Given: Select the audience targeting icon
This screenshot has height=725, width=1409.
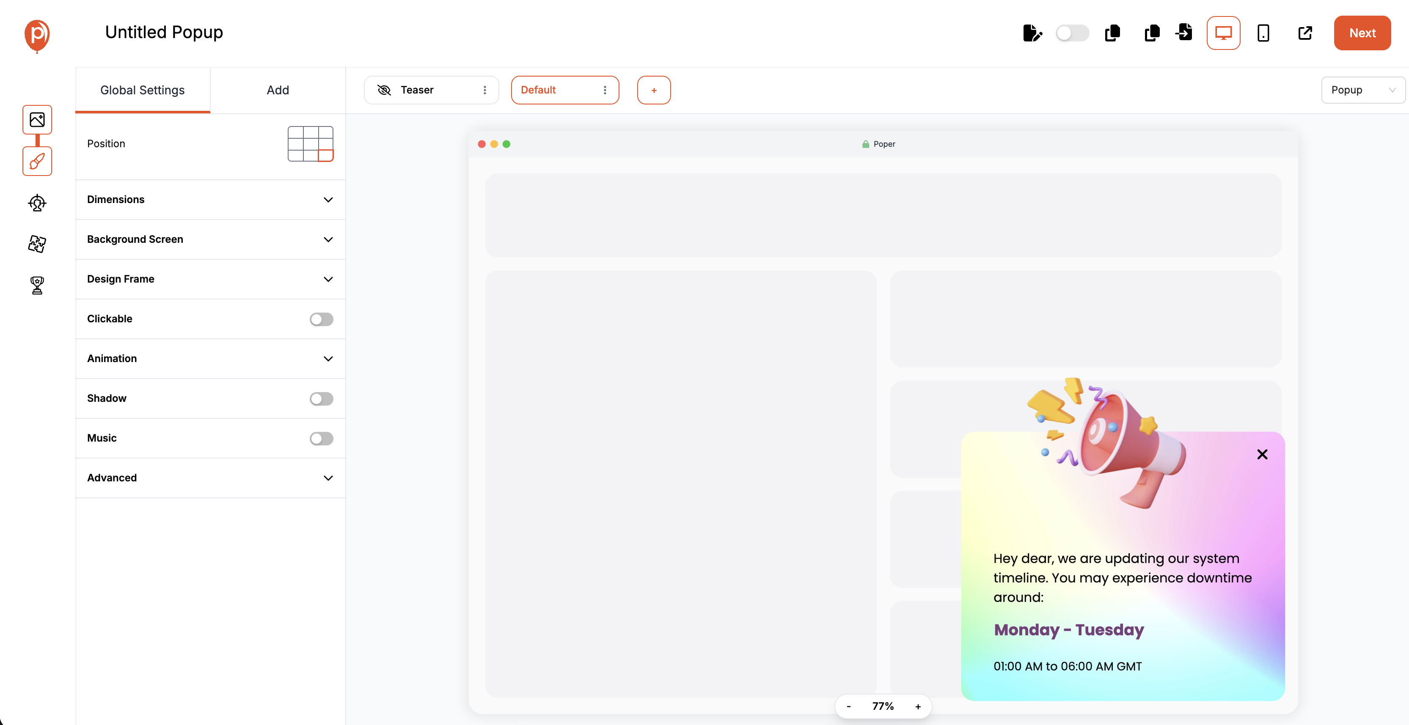Looking at the screenshot, I should click(x=37, y=202).
